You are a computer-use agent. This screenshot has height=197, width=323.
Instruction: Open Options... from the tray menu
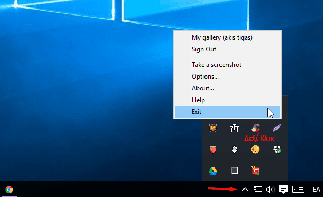point(227,77)
